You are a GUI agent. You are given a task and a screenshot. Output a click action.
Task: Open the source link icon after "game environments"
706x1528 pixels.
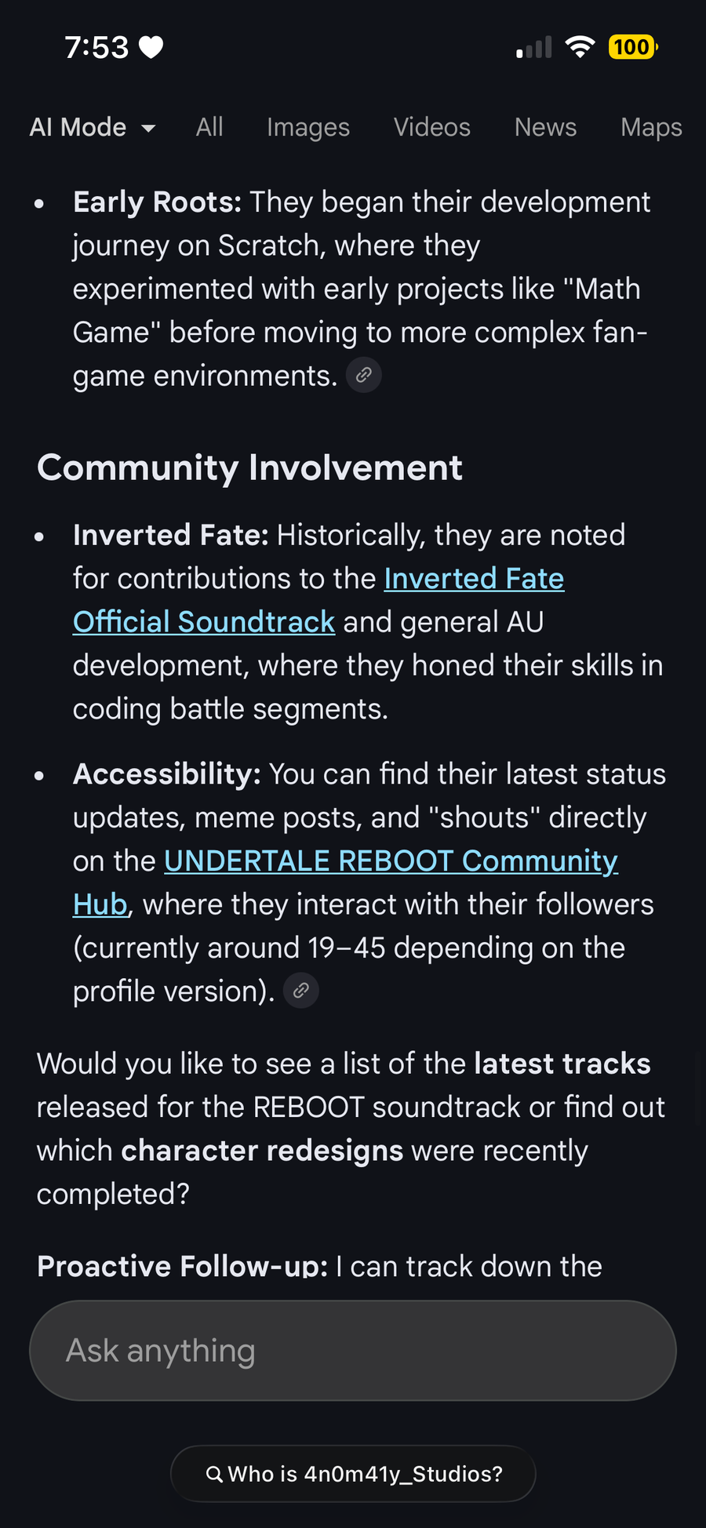coord(364,376)
